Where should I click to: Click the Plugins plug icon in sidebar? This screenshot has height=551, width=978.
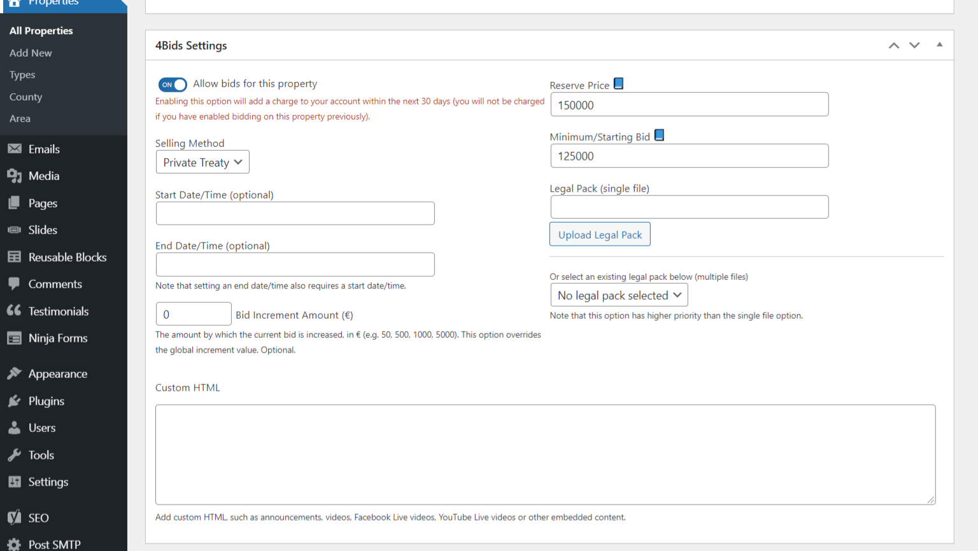(14, 401)
